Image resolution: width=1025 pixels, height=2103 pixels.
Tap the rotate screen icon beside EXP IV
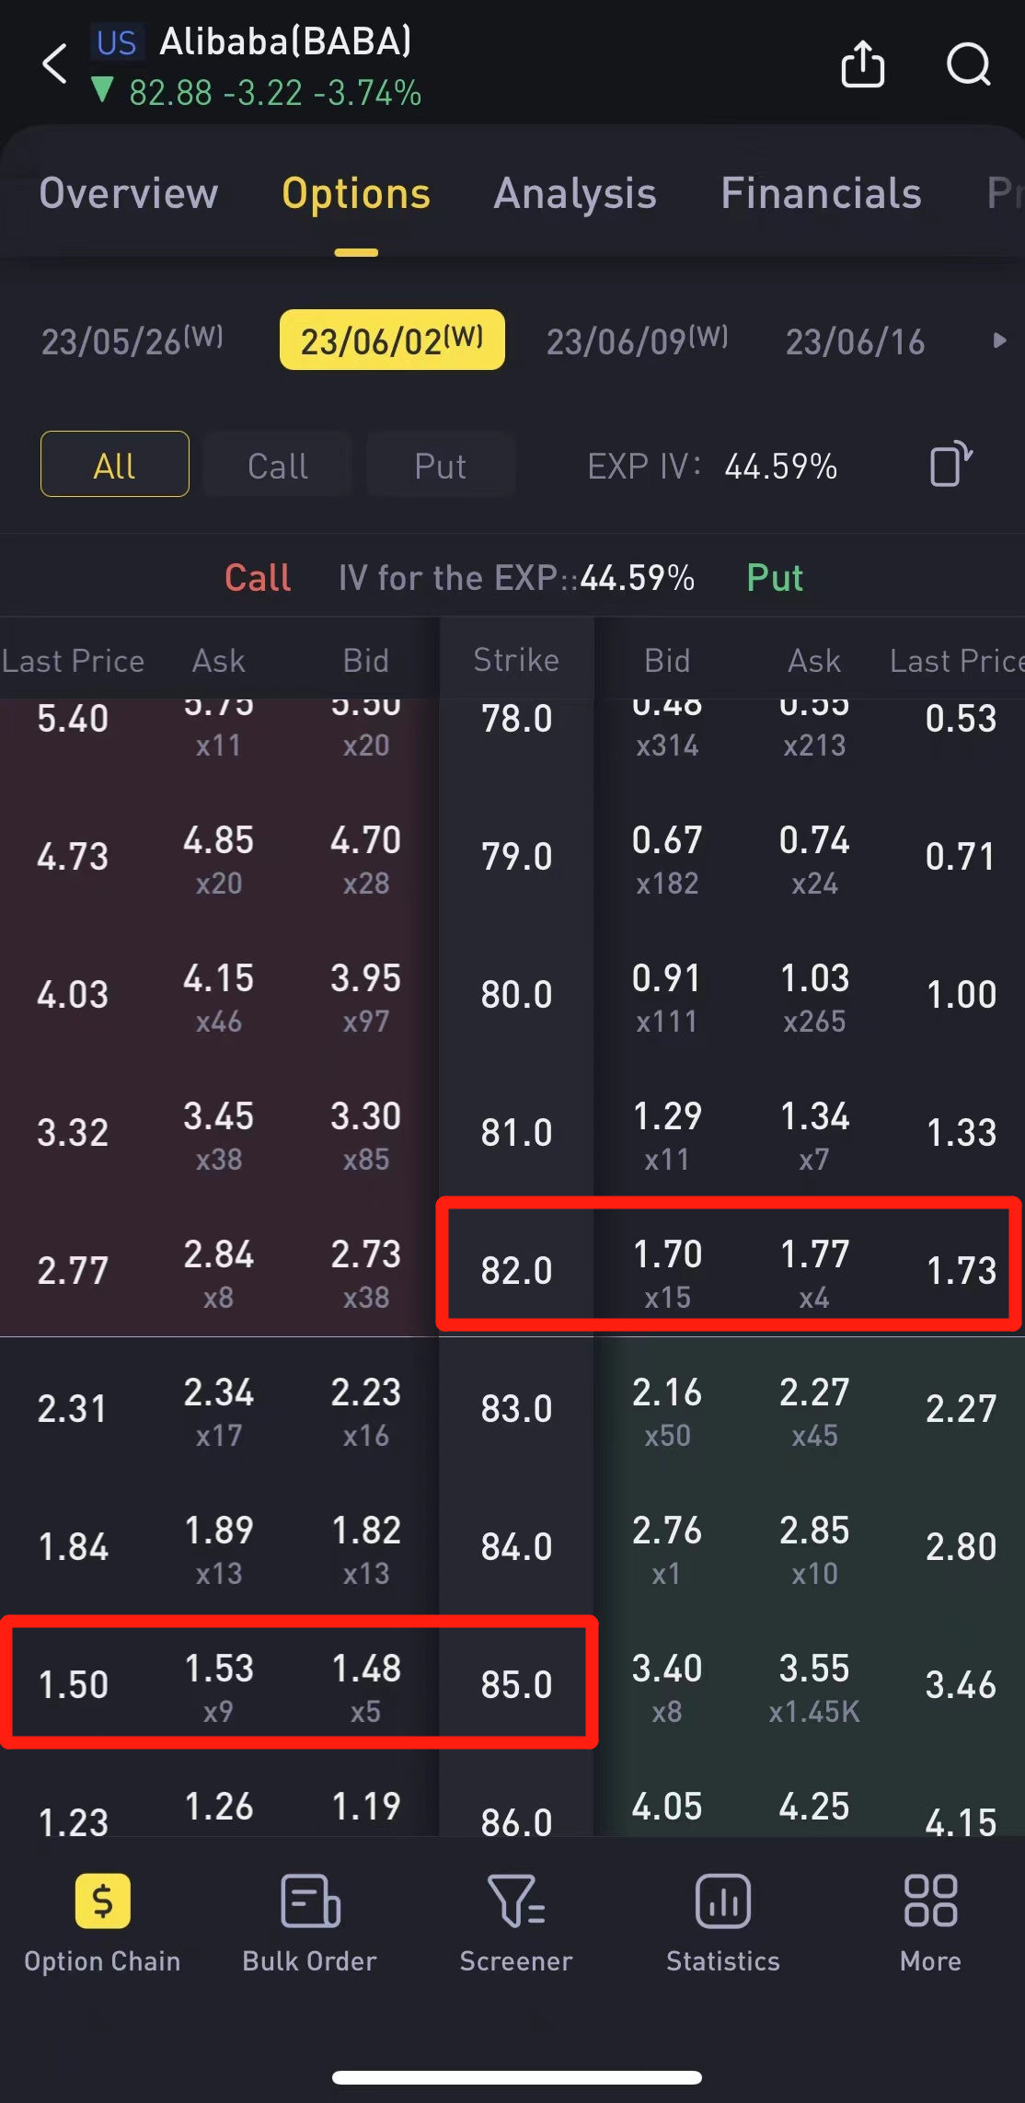pyautogui.click(x=950, y=464)
